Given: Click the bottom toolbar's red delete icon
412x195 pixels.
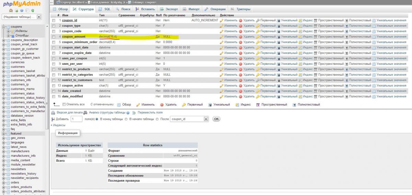Looking at the screenshot, I should [162, 105].
